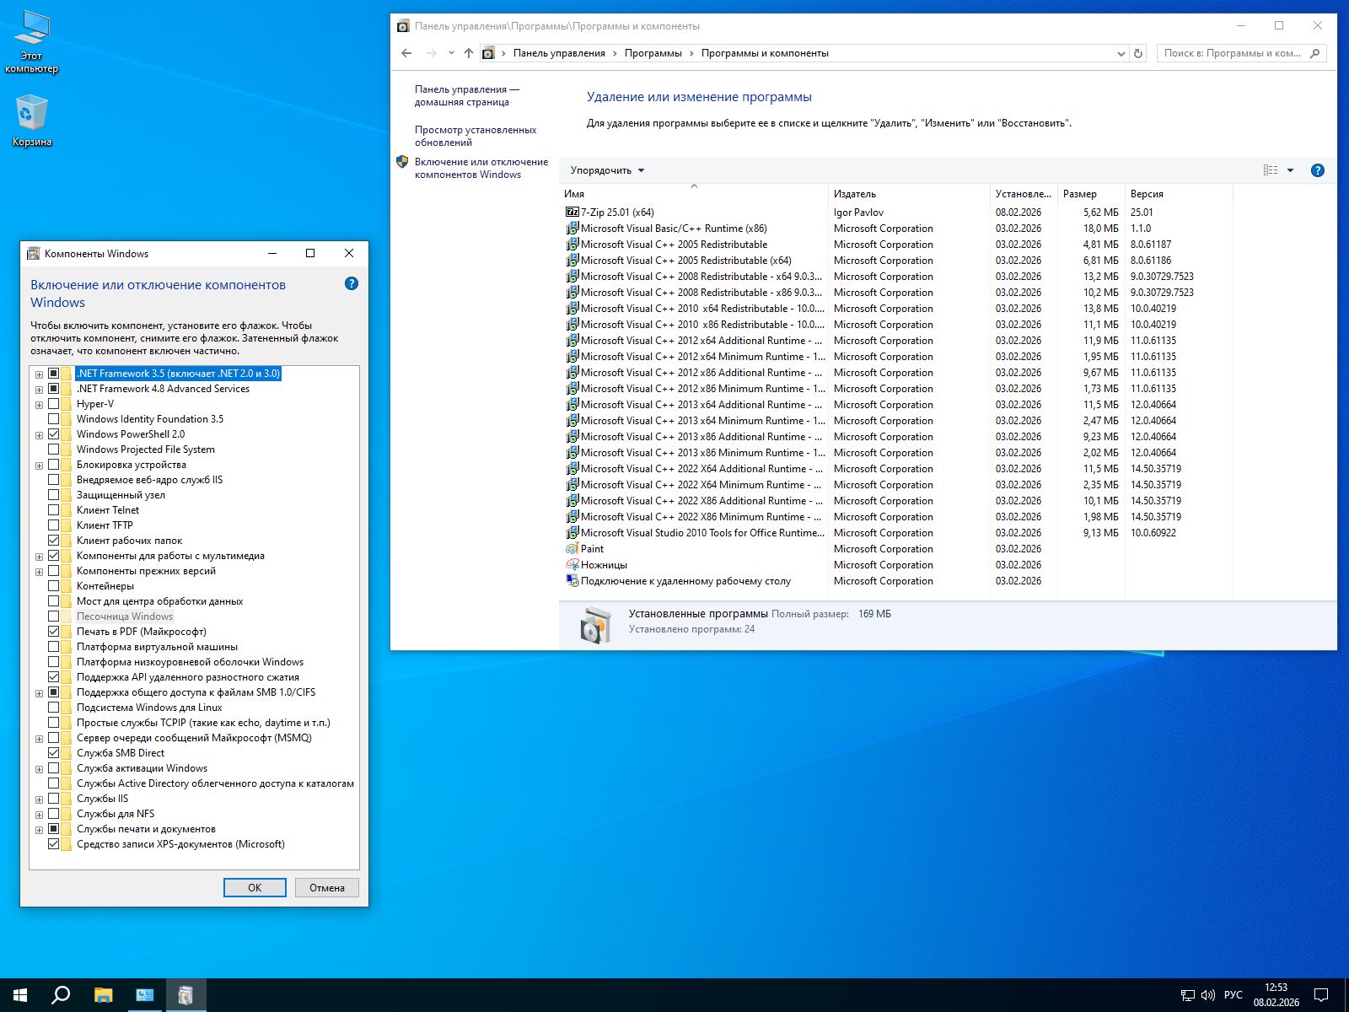The height and width of the screenshot is (1012, 1349).
Task: Expand the Службы IIS tree node
Action: (x=39, y=799)
